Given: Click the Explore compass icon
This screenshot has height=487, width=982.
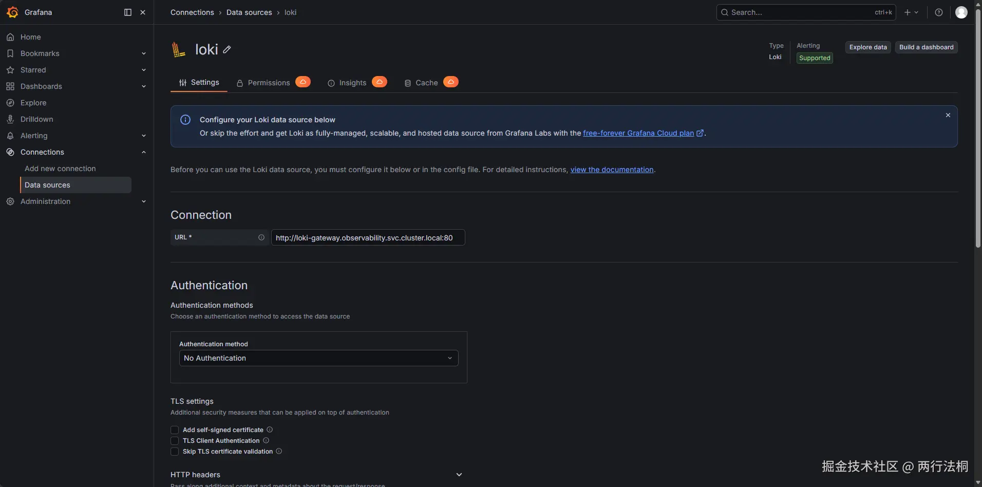Looking at the screenshot, I should pos(10,103).
